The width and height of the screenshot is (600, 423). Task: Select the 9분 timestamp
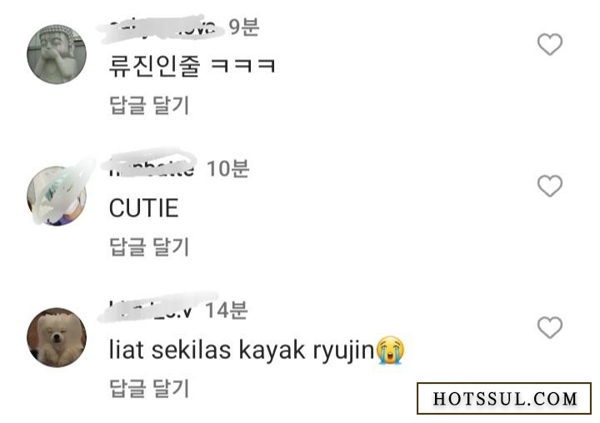(x=243, y=27)
